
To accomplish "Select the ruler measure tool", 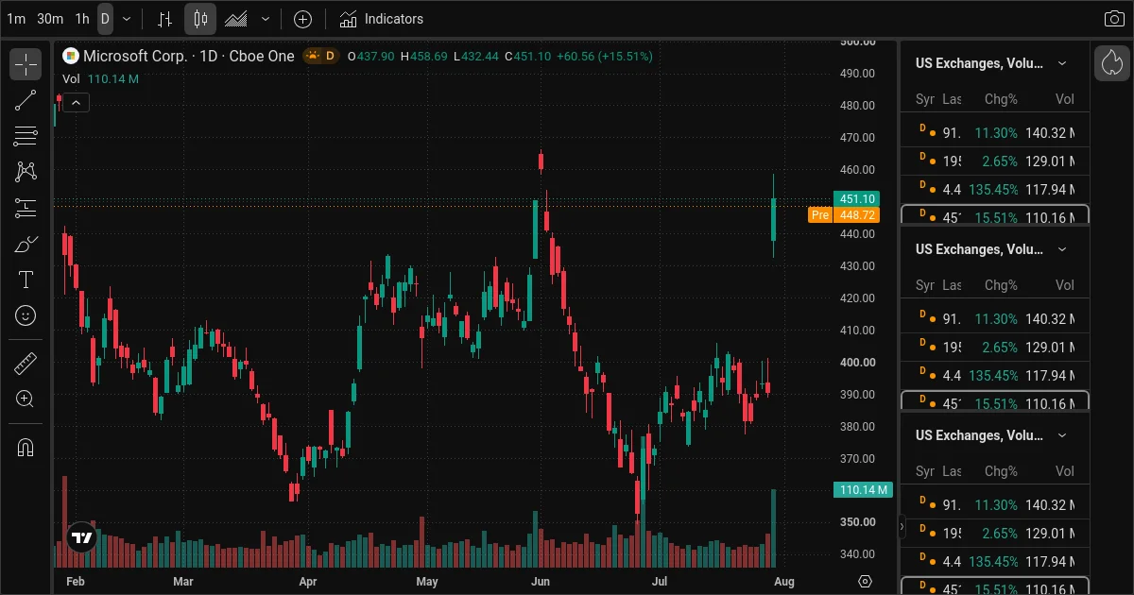I will (26, 363).
